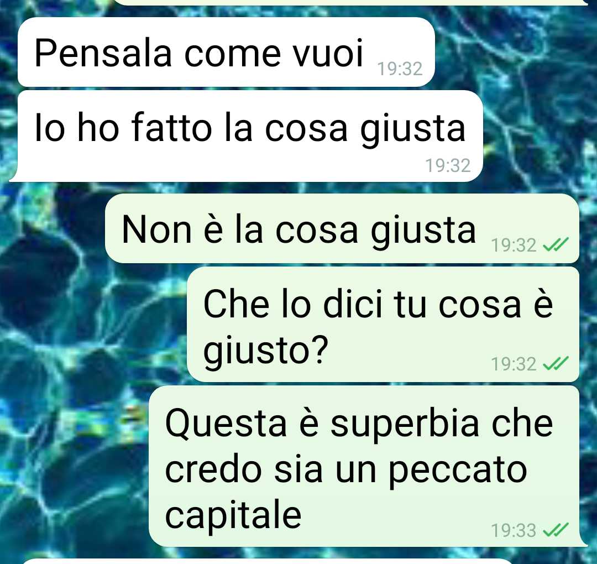Tap the 19:32 timestamp beside "Pensala come vuoi"
This screenshot has height=564, width=597.
[400, 69]
